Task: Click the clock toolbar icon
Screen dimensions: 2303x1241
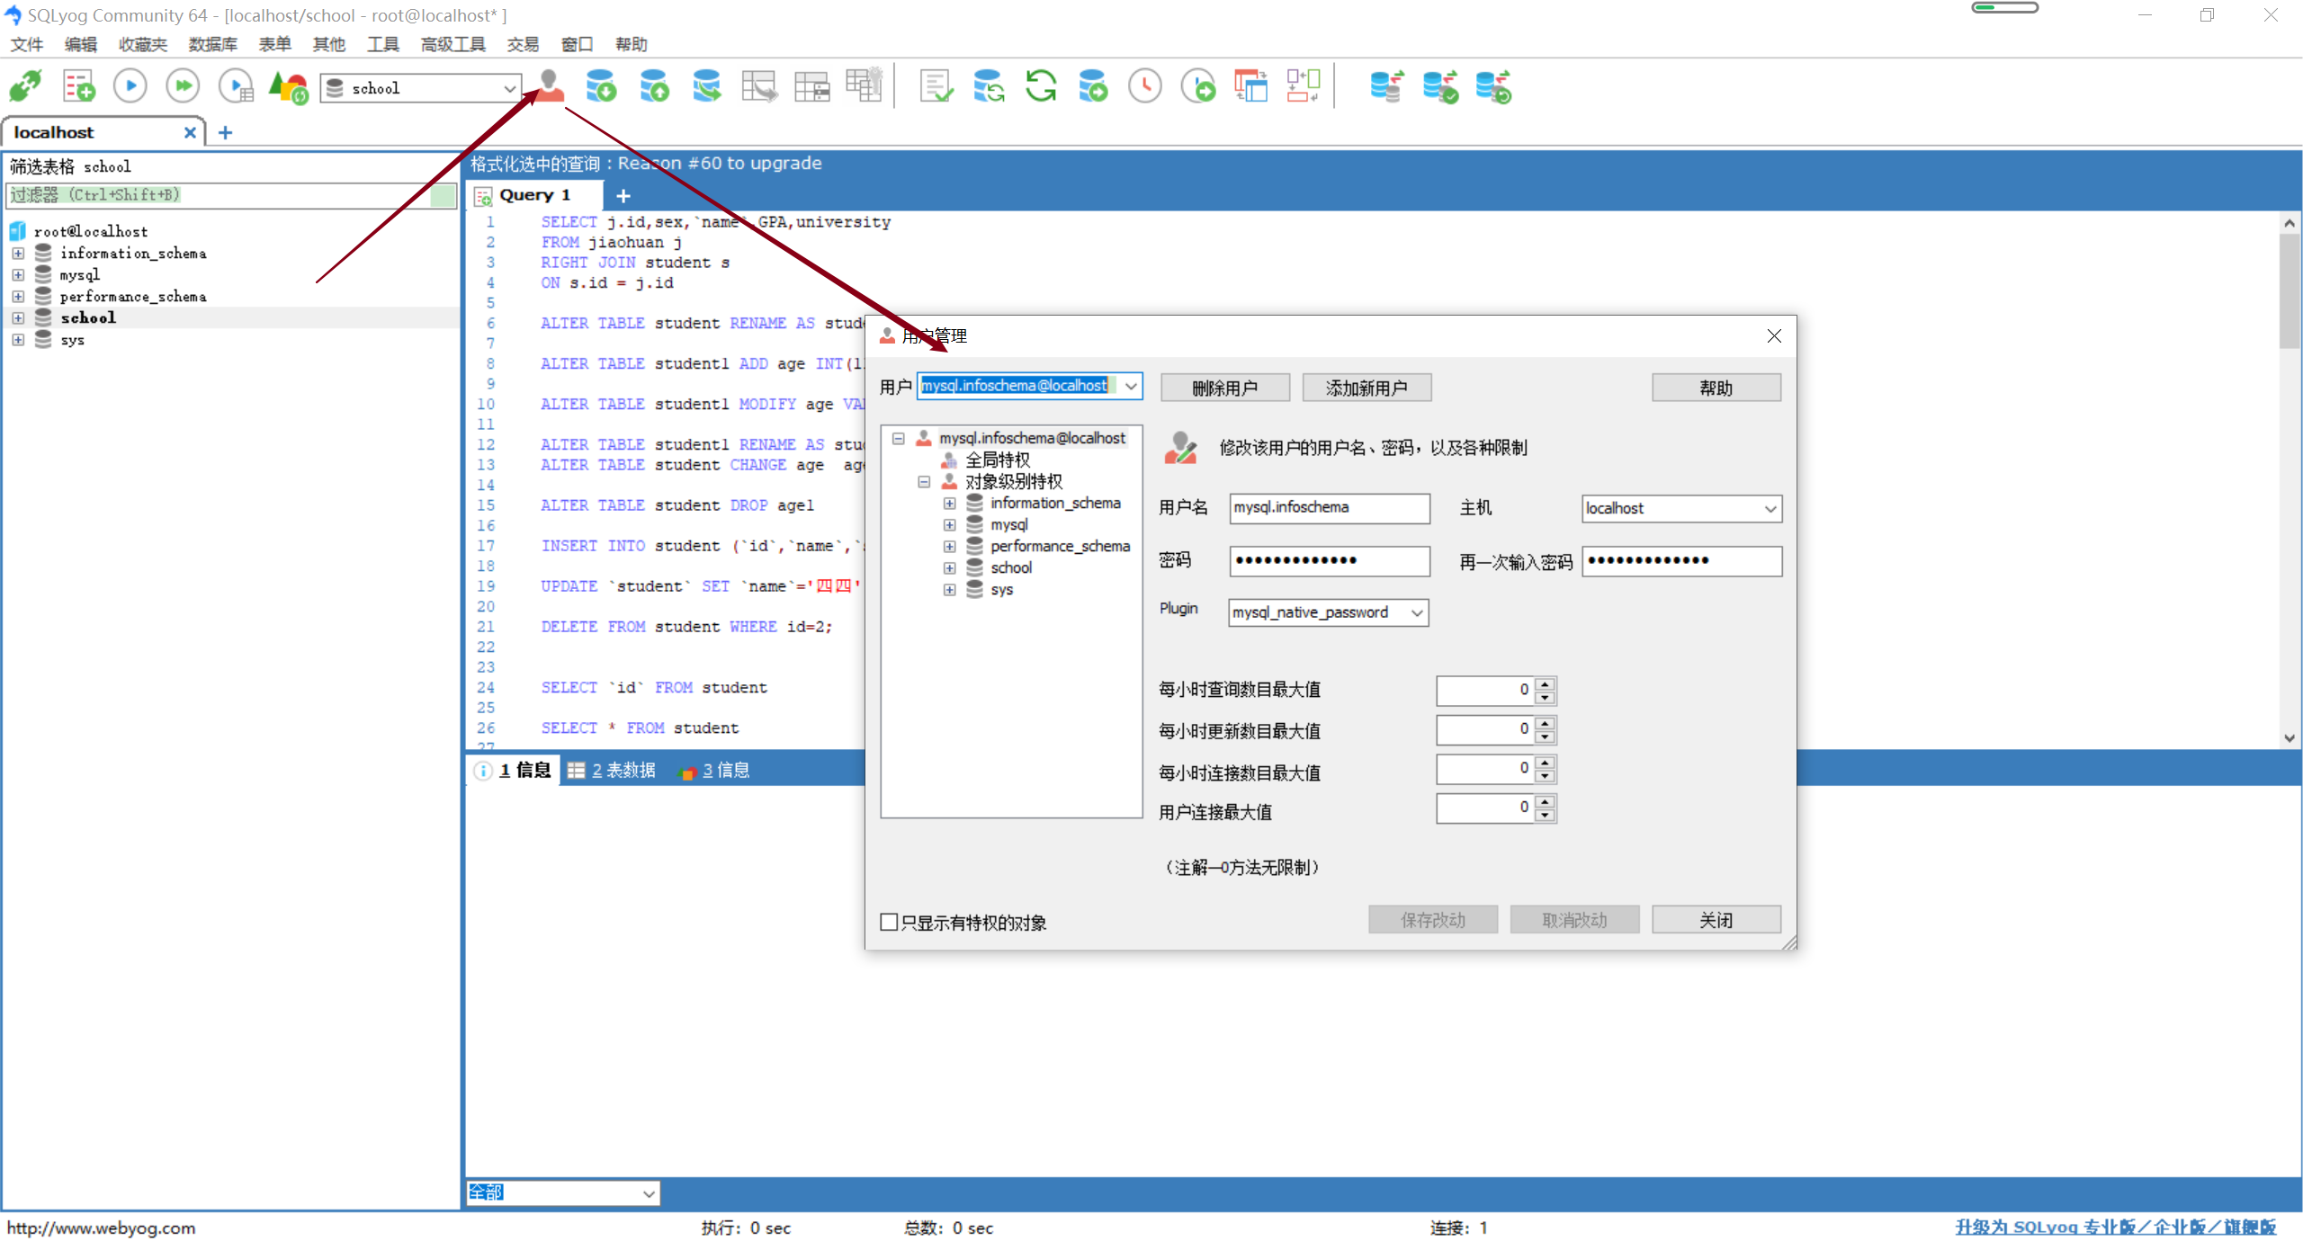Action: click(1145, 87)
